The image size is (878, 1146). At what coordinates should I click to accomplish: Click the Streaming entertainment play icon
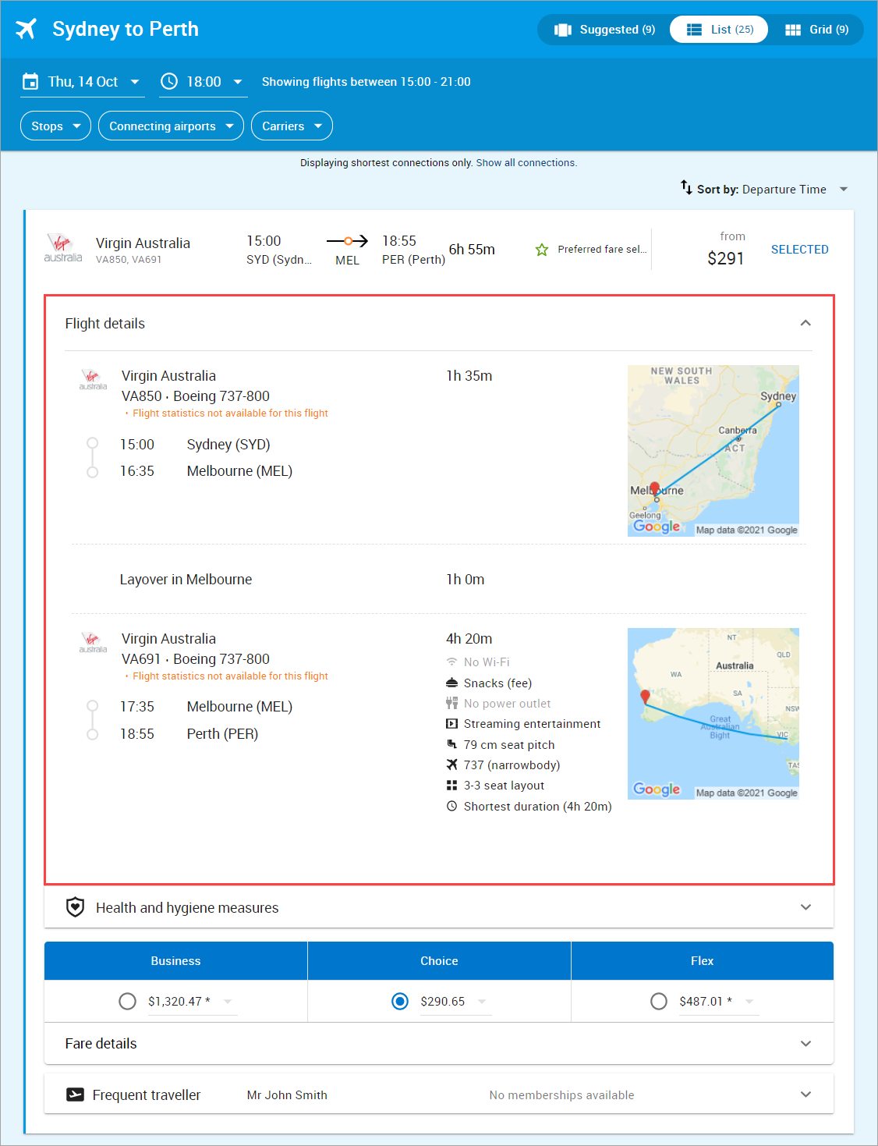pos(451,724)
